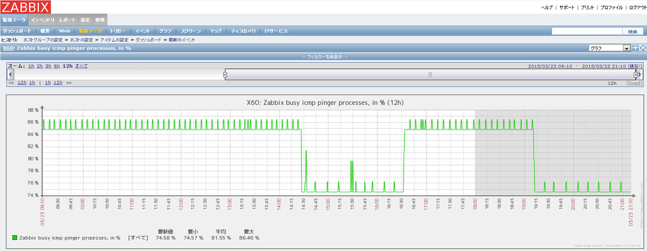Open the 監視データ main tab
Screen dimensions: 647x251
point(14,20)
